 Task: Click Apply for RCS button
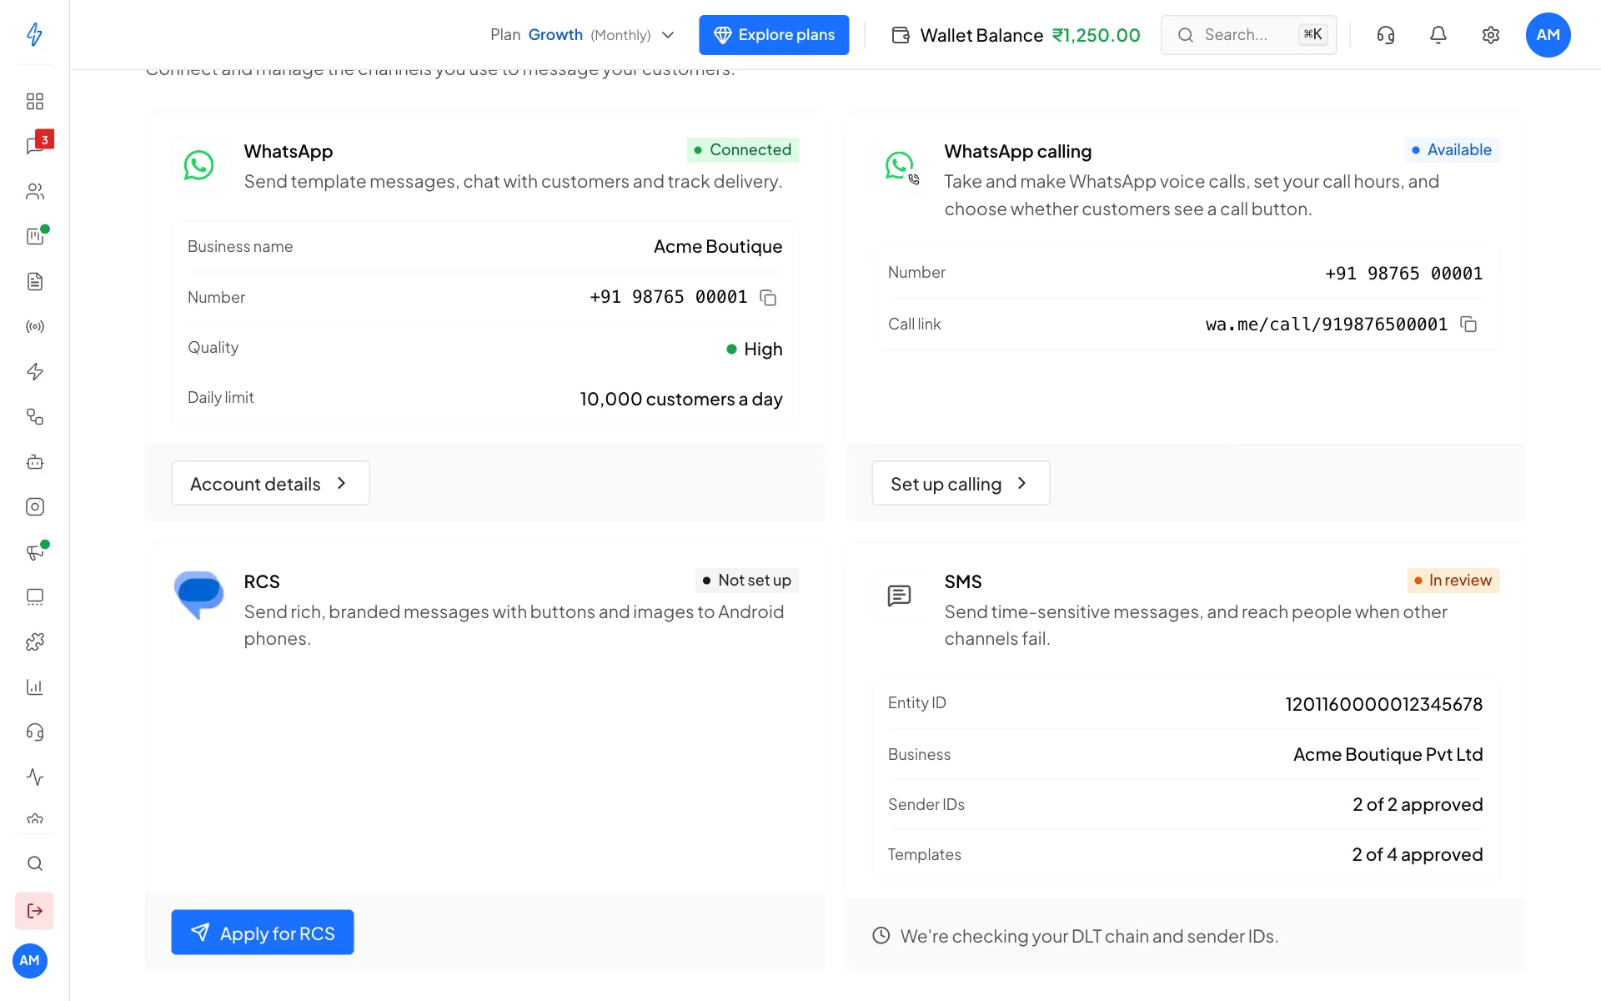(263, 933)
